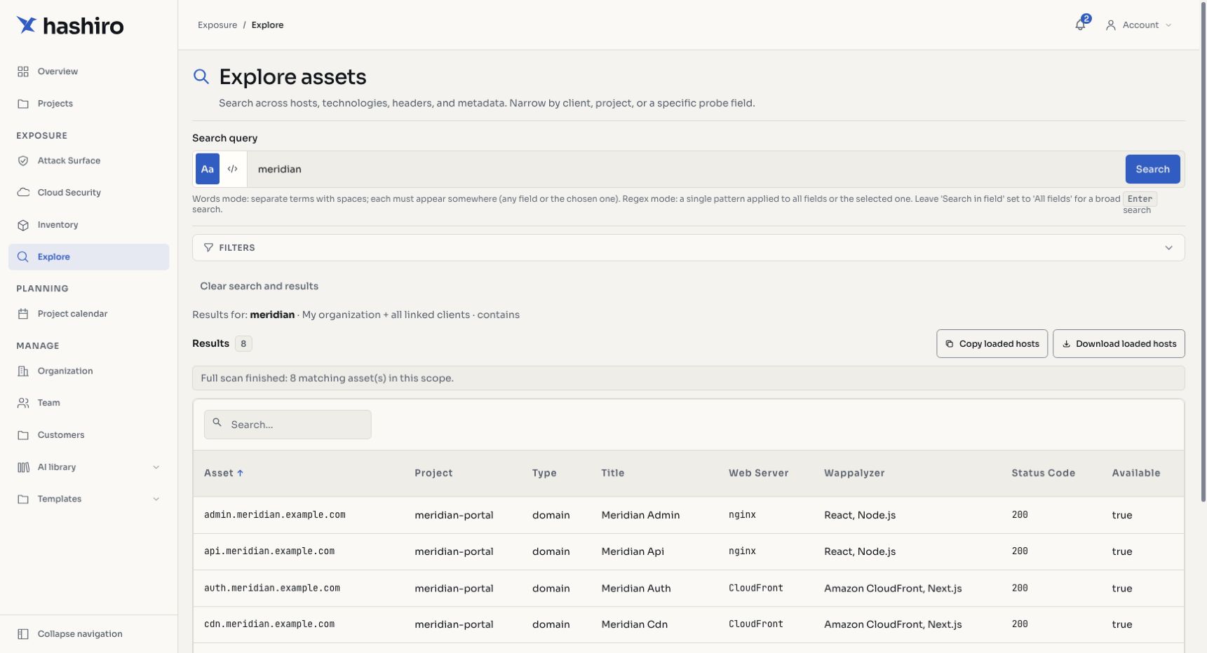Click Copy loaded hosts button
The height and width of the screenshot is (653, 1207).
tap(992, 344)
